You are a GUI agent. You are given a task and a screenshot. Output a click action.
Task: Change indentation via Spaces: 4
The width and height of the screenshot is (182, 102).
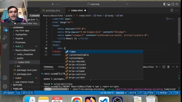click(121, 93)
